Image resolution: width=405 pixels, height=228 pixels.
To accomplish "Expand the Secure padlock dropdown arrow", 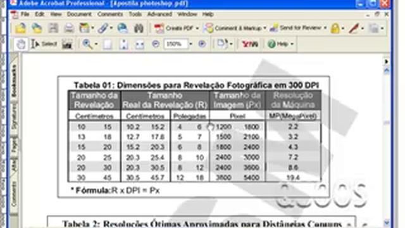I will pos(343,28).
